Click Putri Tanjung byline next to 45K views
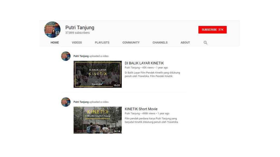 click(132, 68)
